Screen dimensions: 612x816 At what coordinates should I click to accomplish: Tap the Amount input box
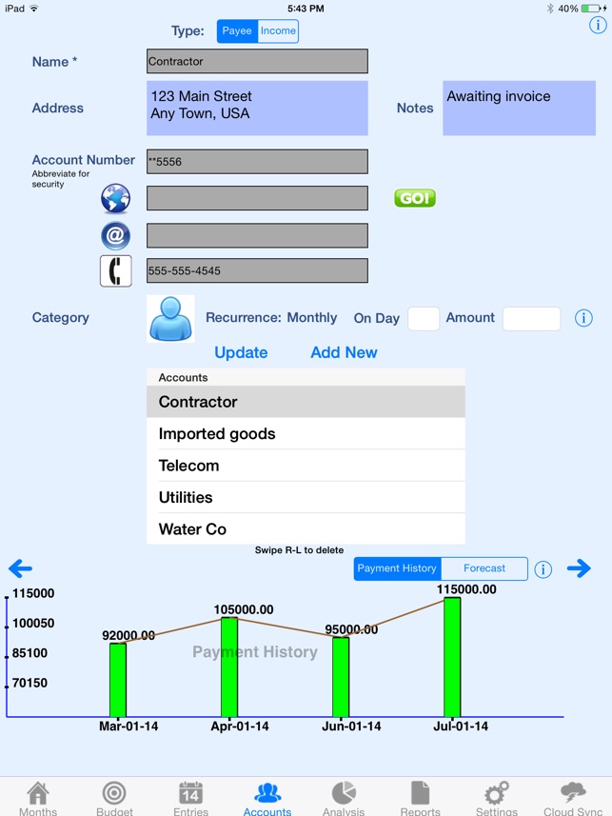pyautogui.click(x=531, y=318)
